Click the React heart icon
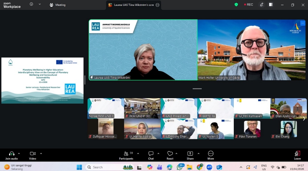The width and height of the screenshot is (308, 171). coord(170,155)
